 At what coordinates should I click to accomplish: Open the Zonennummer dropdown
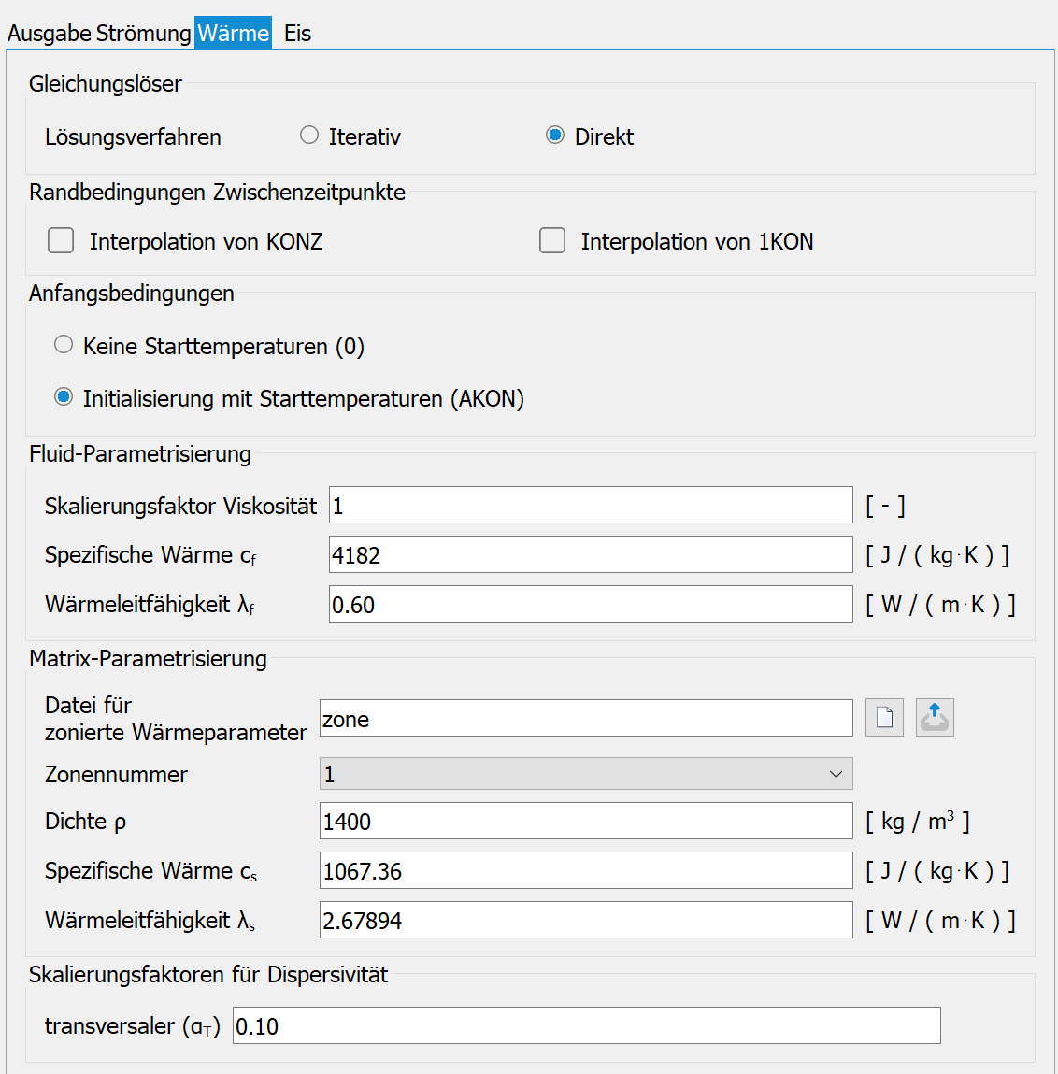point(586,774)
